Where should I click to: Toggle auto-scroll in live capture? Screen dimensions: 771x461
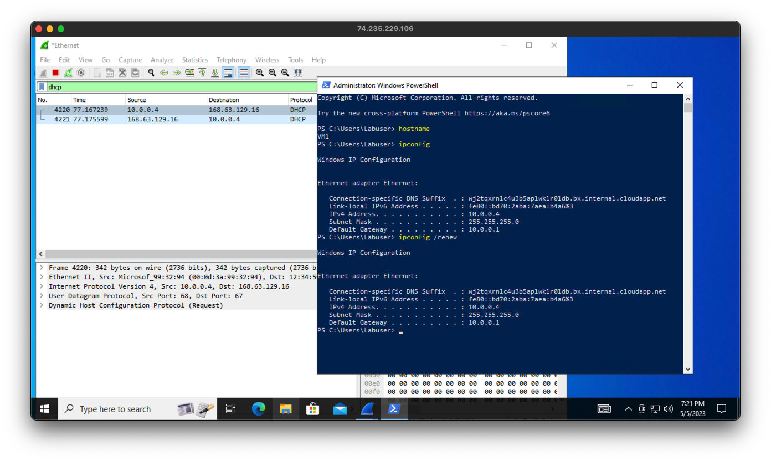[228, 73]
